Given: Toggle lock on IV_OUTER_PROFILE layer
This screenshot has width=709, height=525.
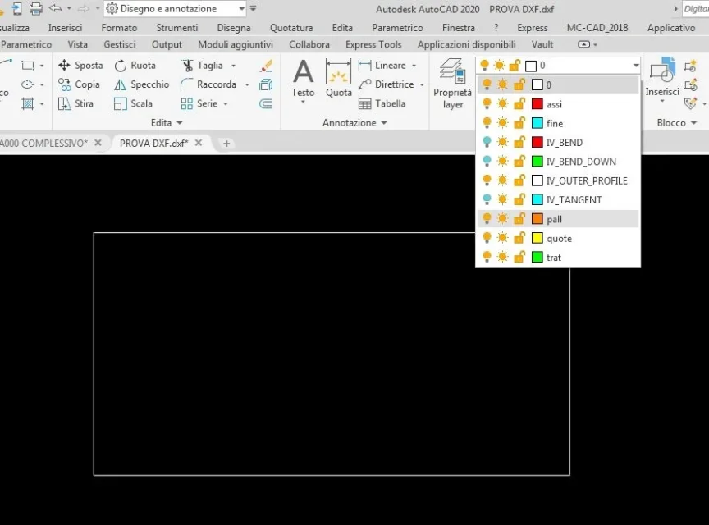Looking at the screenshot, I should click(519, 180).
